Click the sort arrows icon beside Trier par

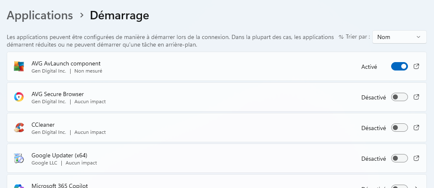[x=341, y=37]
